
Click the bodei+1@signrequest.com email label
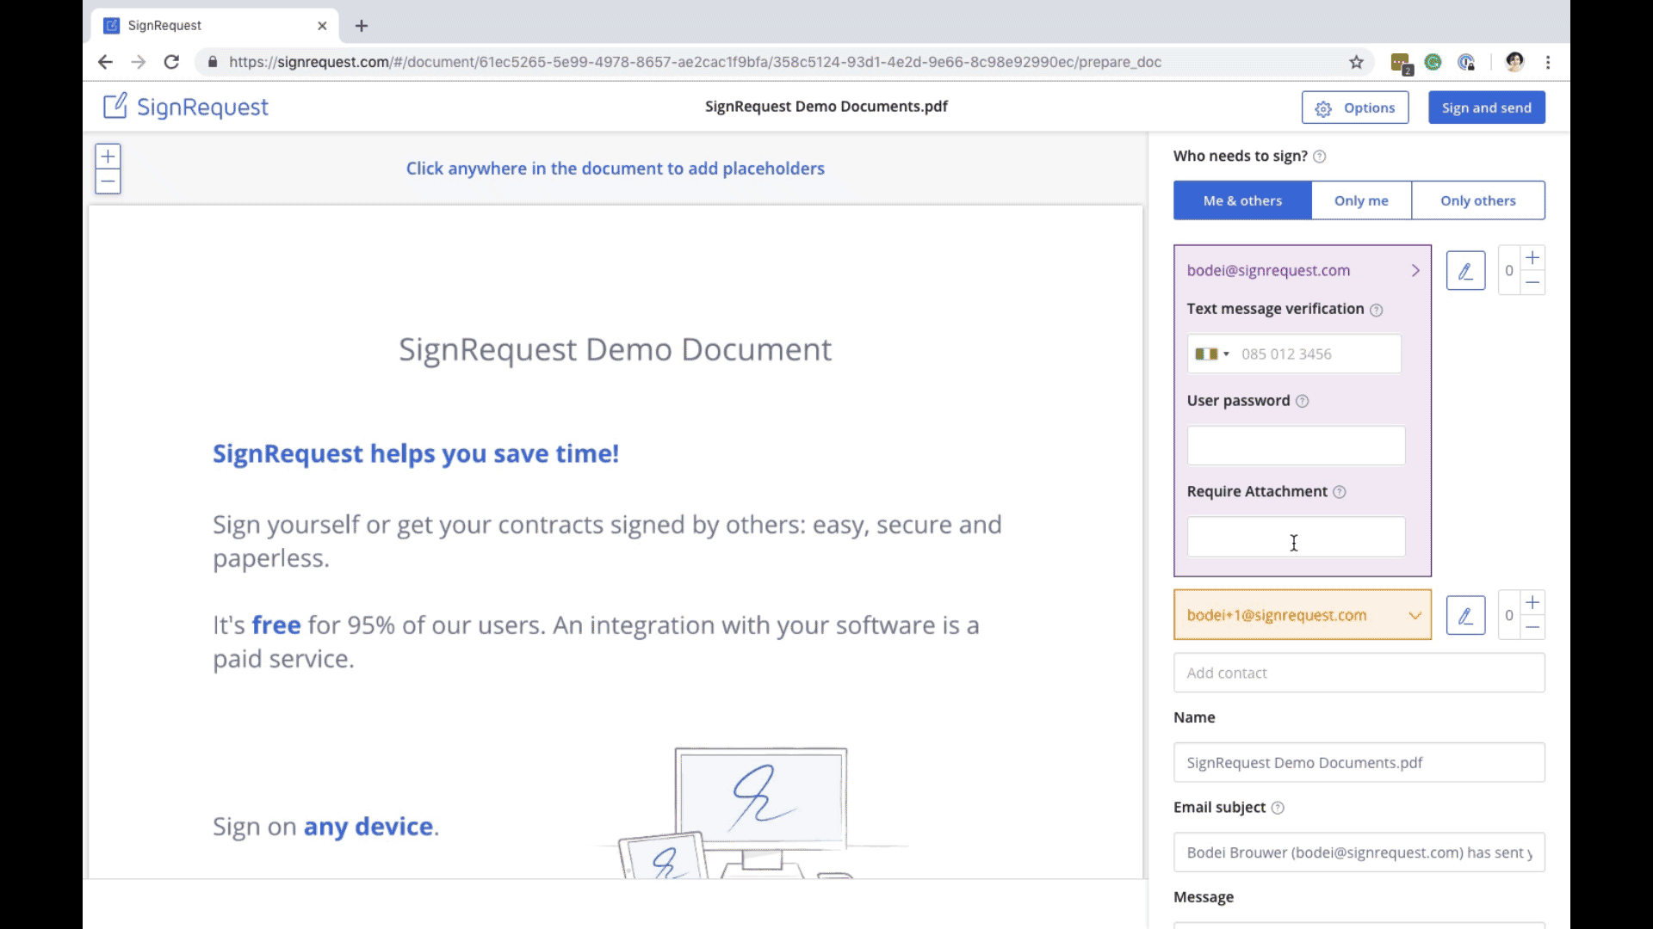(1277, 616)
